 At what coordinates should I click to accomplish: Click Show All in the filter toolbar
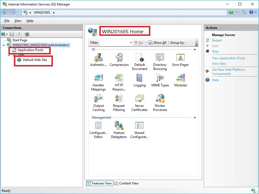click(157, 43)
